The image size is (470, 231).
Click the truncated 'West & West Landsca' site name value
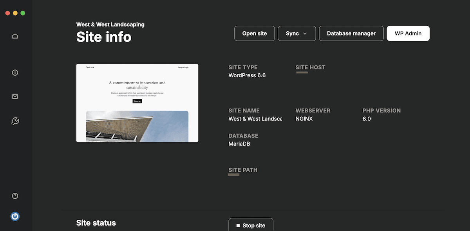click(255, 119)
